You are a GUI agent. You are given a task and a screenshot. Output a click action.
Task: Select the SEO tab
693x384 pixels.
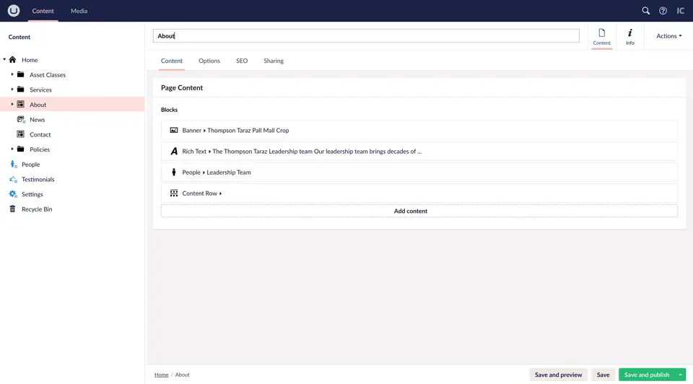(x=242, y=61)
